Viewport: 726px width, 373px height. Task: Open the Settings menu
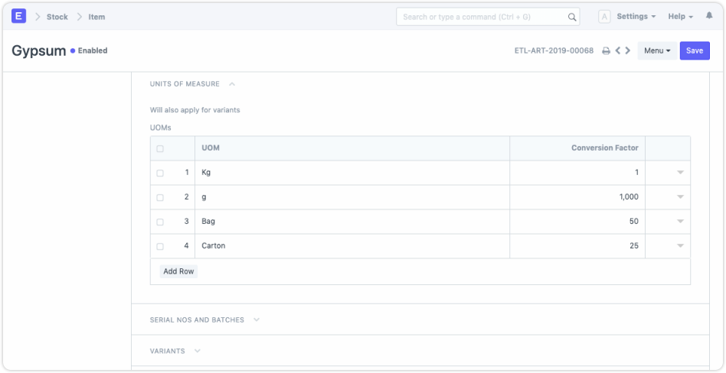(x=636, y=17)
